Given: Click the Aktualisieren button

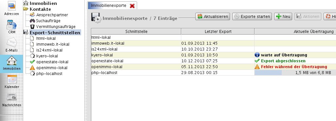Looking at the screenshot, I should pyautogui.click(x=213, y=16).
